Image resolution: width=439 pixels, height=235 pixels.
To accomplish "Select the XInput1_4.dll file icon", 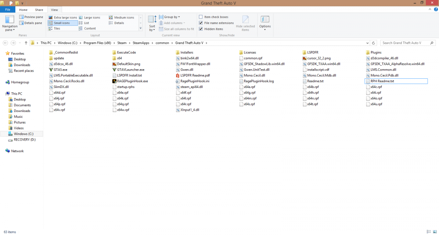I will pos(177,110).
